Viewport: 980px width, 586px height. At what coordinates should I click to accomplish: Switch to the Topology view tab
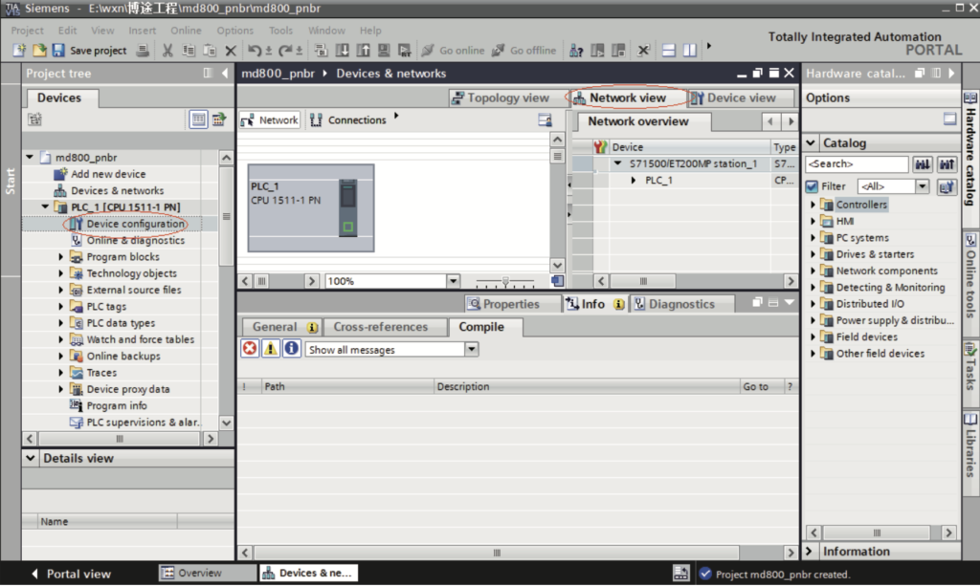pyautogui.click(x=500, y=98)
